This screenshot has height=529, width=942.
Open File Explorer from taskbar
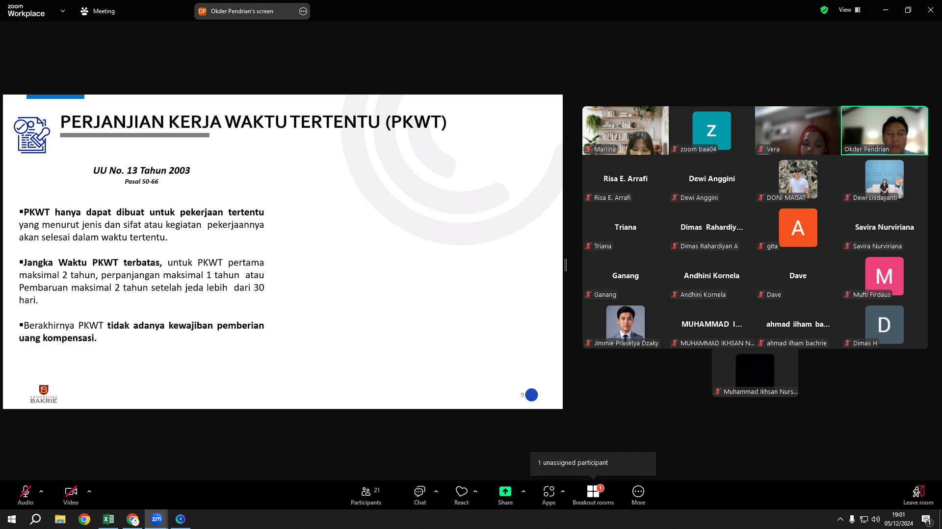click(60, 519)
